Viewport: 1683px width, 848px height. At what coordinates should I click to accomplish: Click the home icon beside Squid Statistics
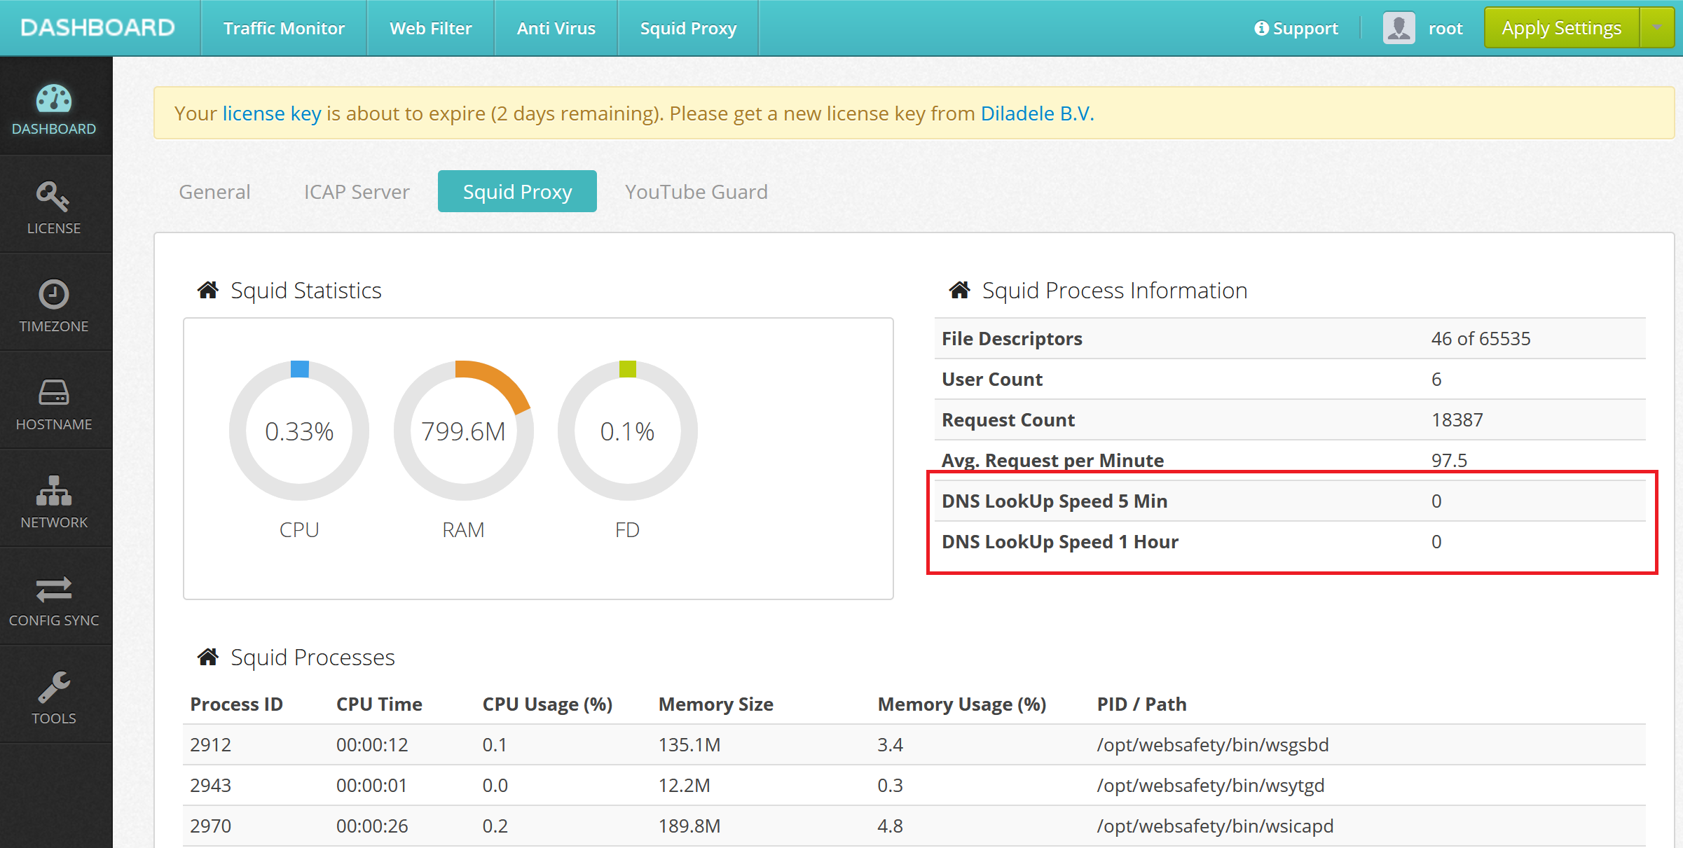(207, 290)
